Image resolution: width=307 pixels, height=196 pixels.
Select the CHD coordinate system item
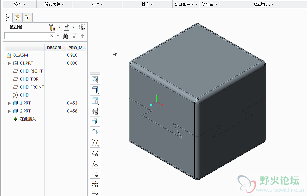click(x=24, y=95)
